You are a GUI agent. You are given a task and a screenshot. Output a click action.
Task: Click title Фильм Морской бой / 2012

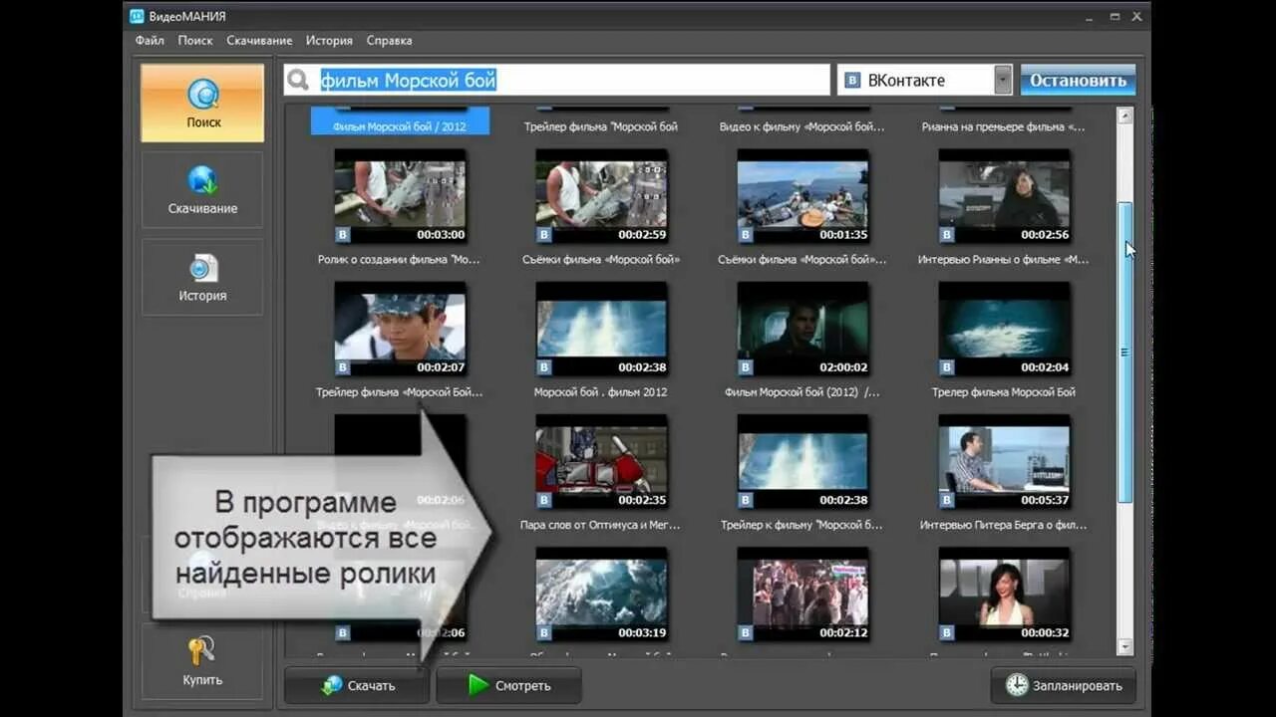coord(400,127)
